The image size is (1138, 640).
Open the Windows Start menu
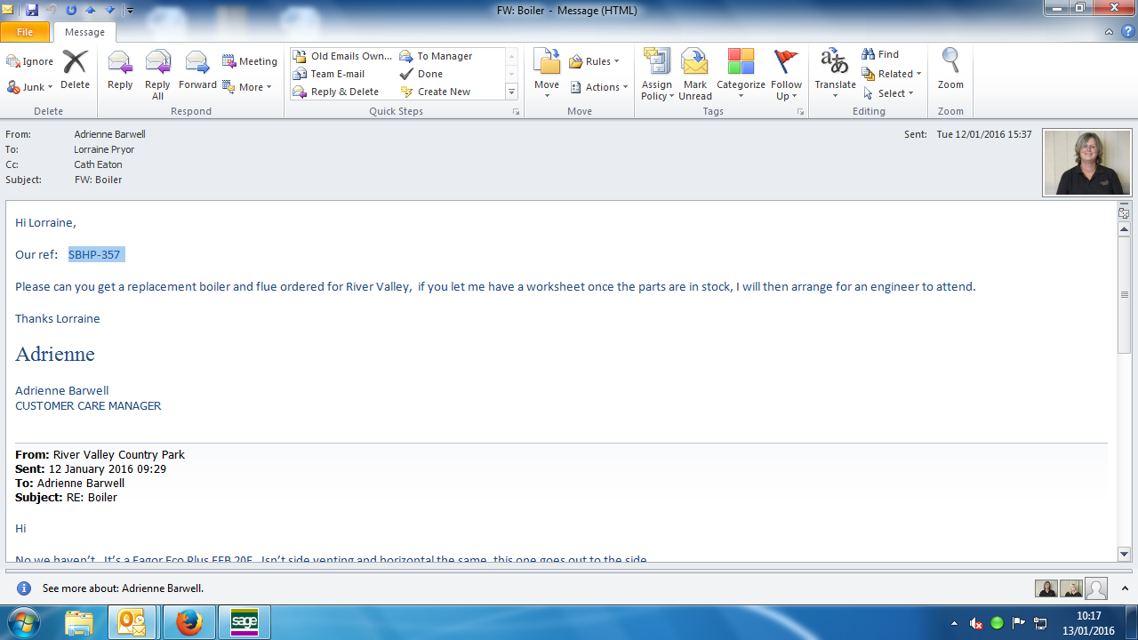click(x=23, y=622)
